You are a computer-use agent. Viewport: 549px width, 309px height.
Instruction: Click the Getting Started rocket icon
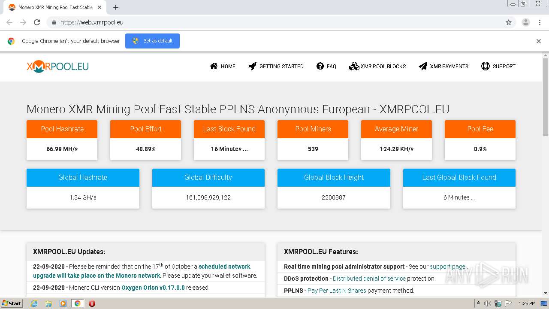[252, 66]
